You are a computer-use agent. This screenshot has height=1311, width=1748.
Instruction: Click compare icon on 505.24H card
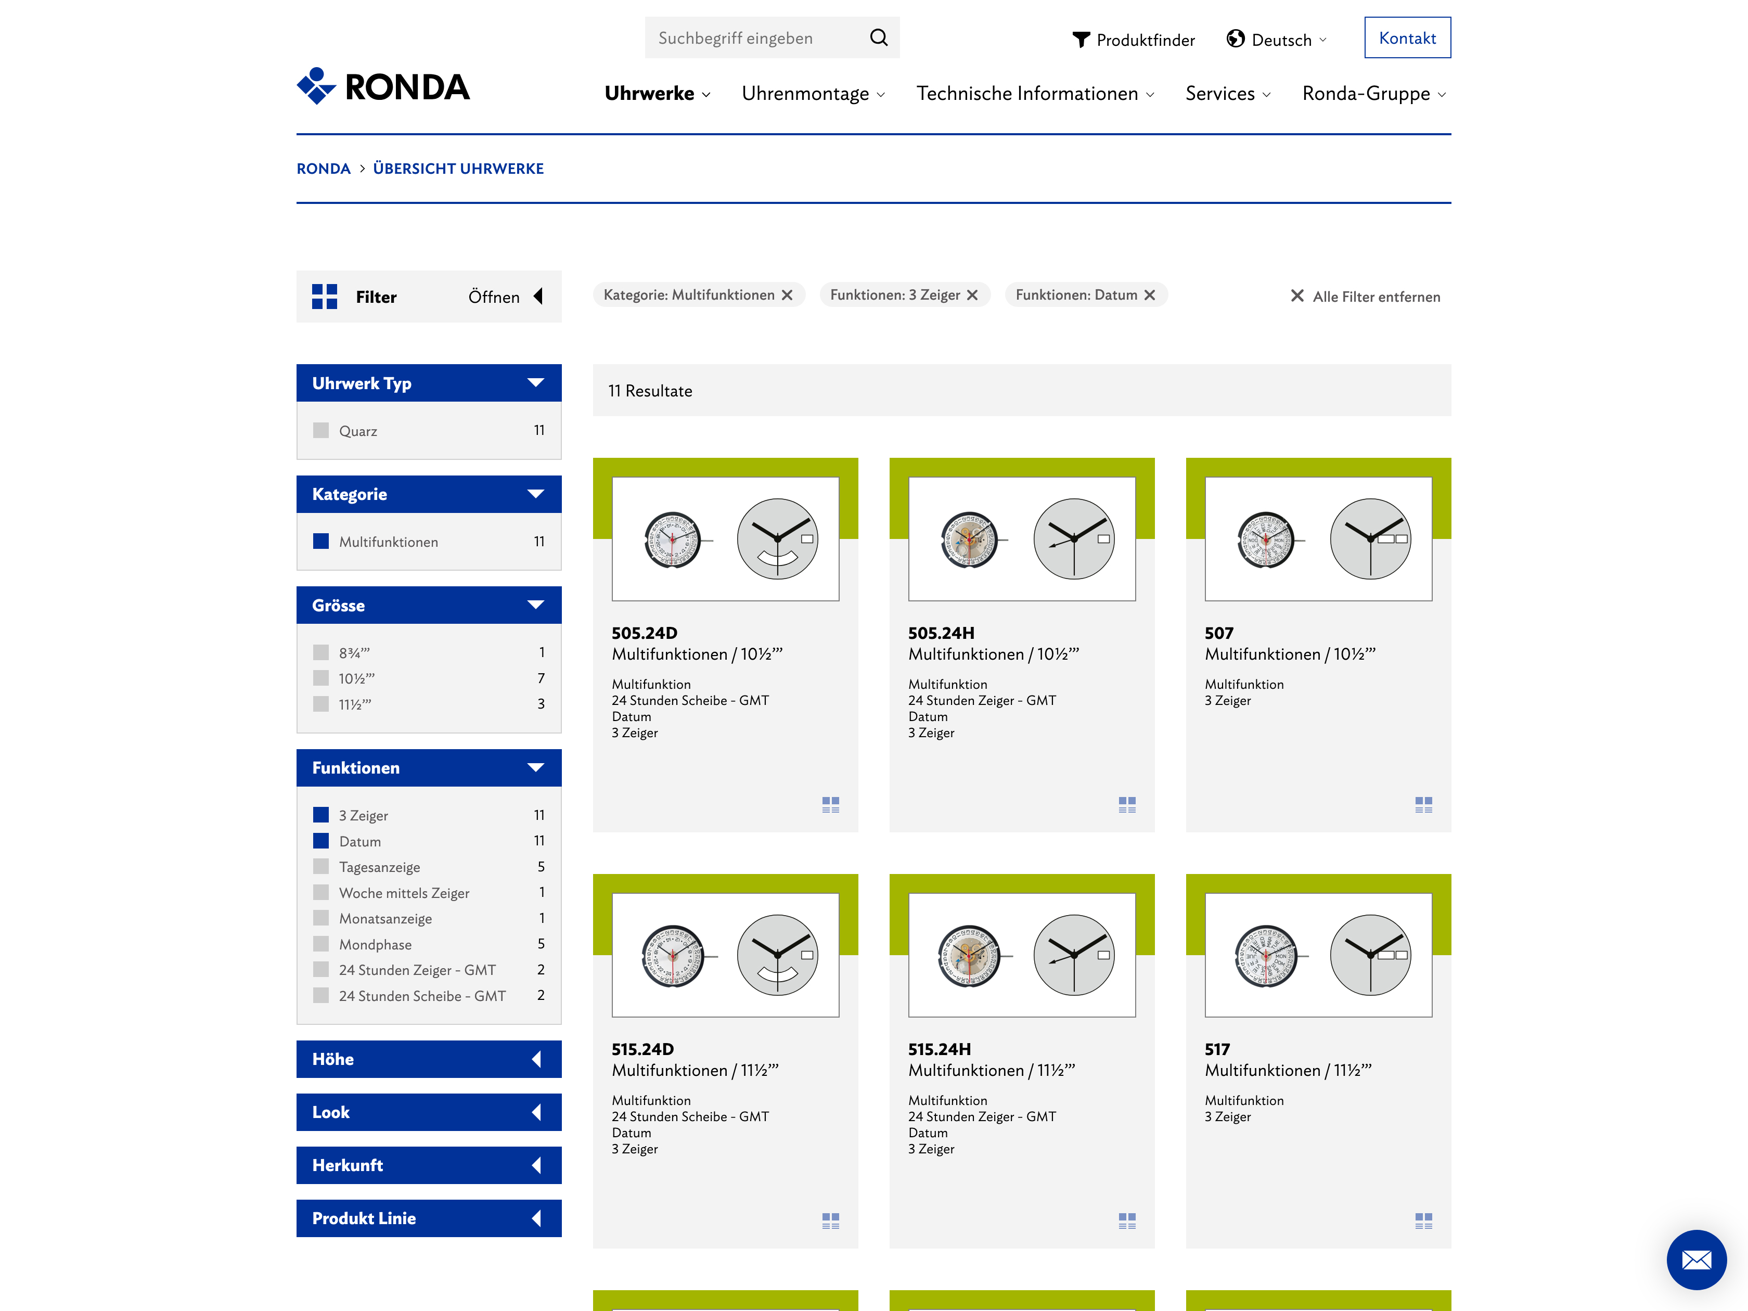1127,804
